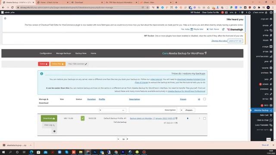Open the Chrome profile avatar icon
The image size is (276, 155).
tap(268, 8)
